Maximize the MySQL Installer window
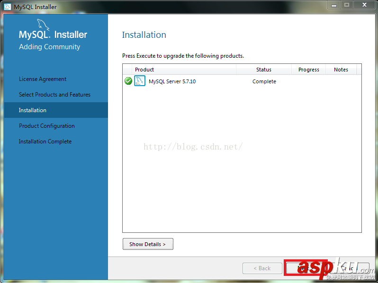The height and width of the screenshot is (283, 378). pos(347,5)
